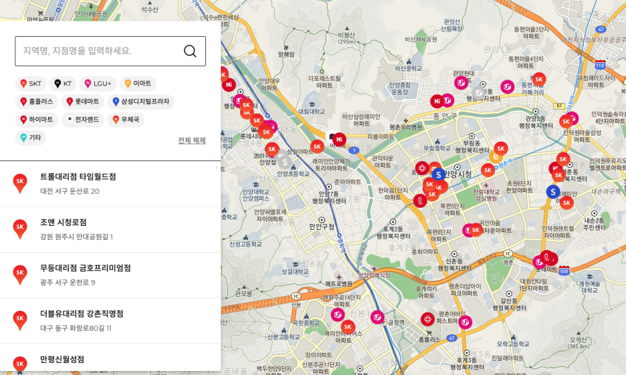626x375 pixels.
Task: Select the SK marker right of 부림동 행정복지센터
Action: click(501, 149)
